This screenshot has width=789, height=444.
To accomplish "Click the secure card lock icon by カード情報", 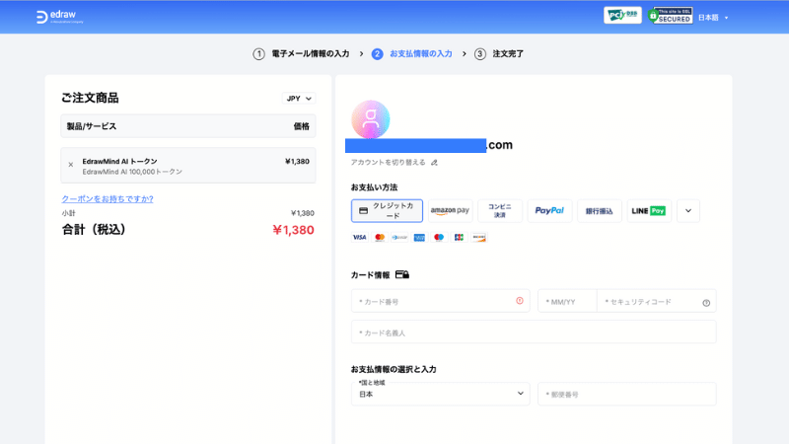I will [x=402, y=275].
